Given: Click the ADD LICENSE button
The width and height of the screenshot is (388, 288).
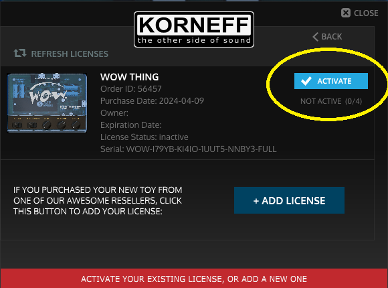Looking at the screenshot, I should click(289, 200).
